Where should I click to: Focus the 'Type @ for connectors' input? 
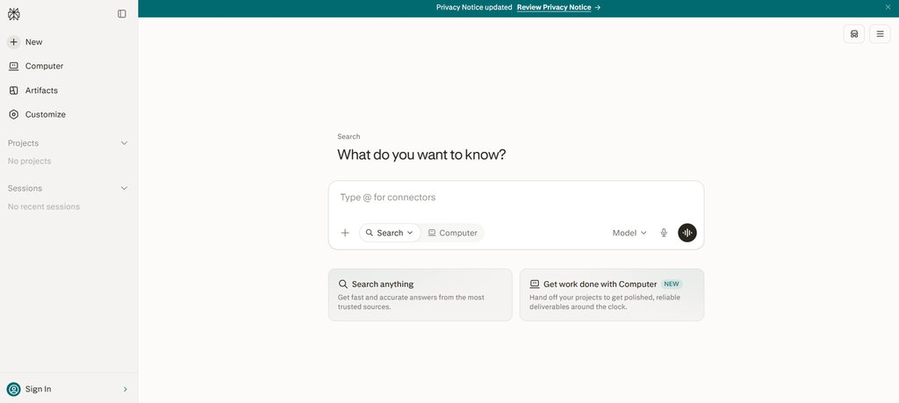[516, 198]
